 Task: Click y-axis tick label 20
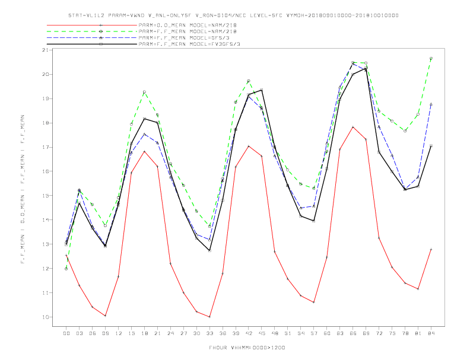[x=45, y=74]
